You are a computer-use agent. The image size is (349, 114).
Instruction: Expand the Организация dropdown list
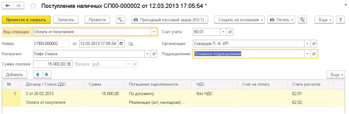coord(307,44)
